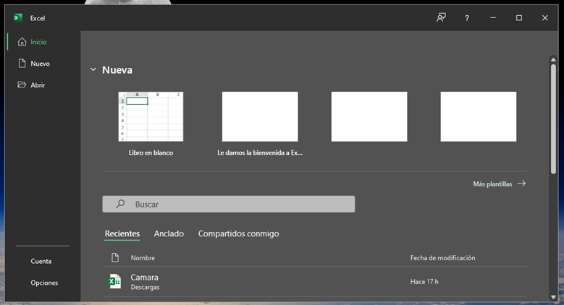
Task: Switch to Compartidos conmigo tab
Action: click(x=238, y=233)
